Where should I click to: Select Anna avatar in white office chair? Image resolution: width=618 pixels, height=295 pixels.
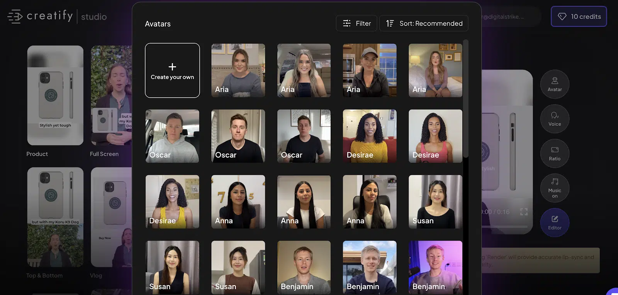tap(370, 202)
